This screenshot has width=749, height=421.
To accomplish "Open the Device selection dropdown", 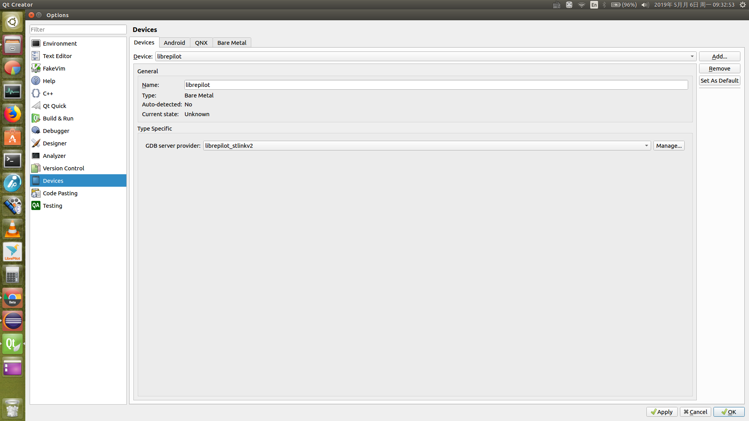I will point(692,56).
